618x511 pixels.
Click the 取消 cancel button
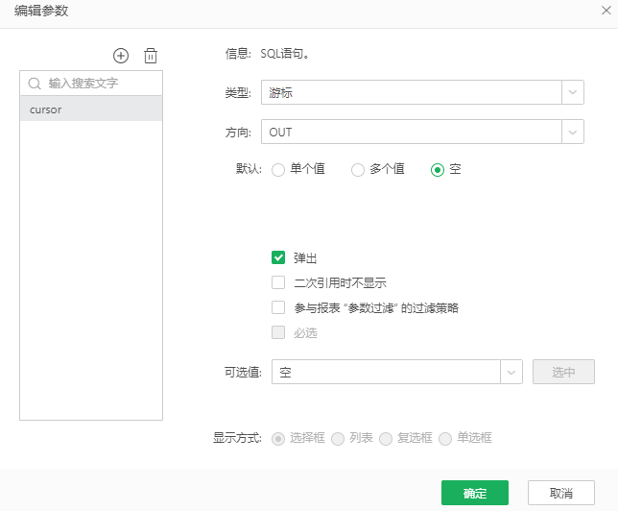(x=560, y=493)
